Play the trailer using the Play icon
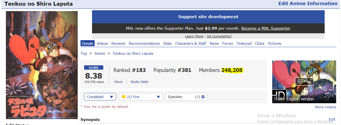This screenshot has width=341, height=125. (304, 81)
